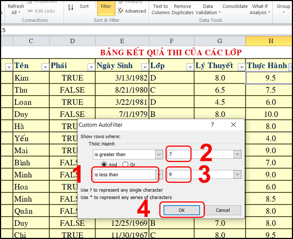The image size is (293, 239).
Task: Close the Custom AutoFilter dialog
Action: click(x=233, y=125)
